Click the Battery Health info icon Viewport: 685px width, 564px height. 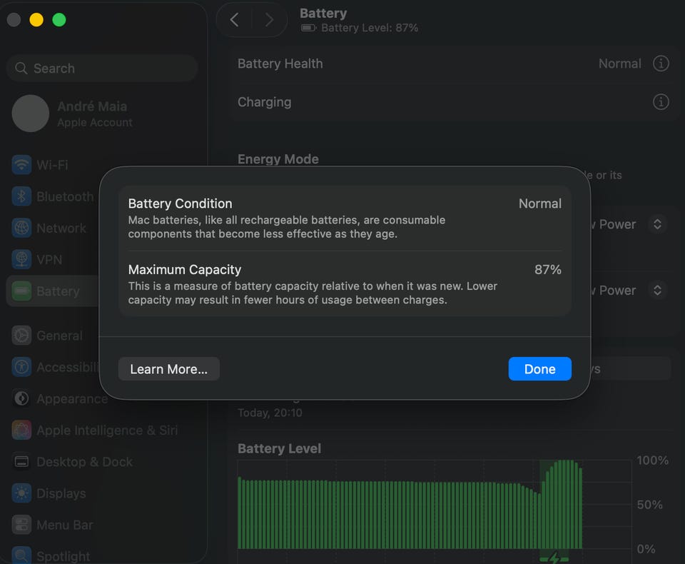[x=661, y=64]
